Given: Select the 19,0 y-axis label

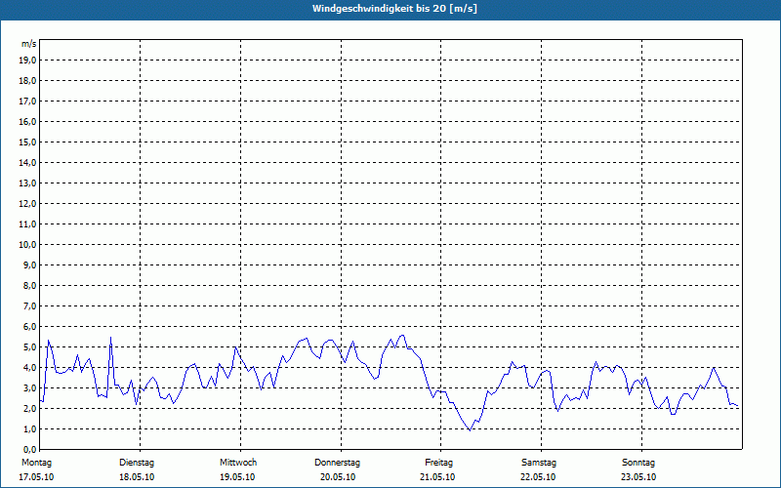Looking at the screenshot, I should coord(28,61).
